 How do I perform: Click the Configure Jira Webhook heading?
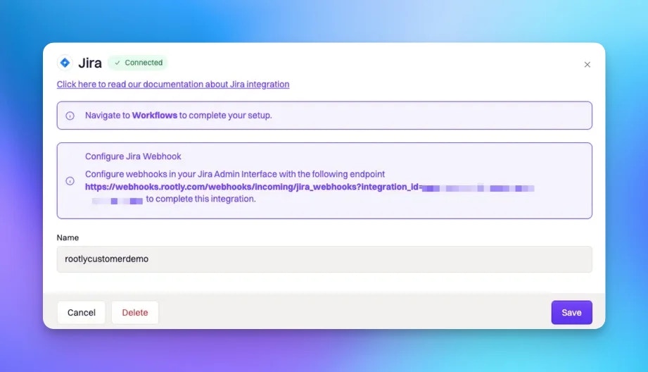point(133,156)
